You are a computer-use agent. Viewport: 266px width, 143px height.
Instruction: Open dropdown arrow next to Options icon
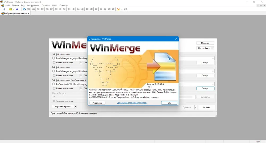click(121, 9)
